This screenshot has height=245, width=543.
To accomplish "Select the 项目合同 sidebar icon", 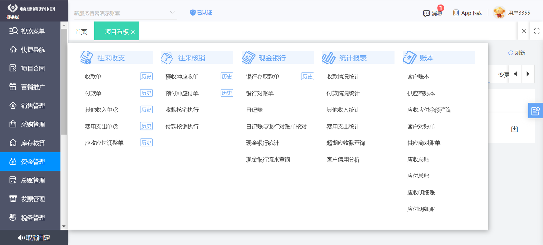I will pos(13,68).
